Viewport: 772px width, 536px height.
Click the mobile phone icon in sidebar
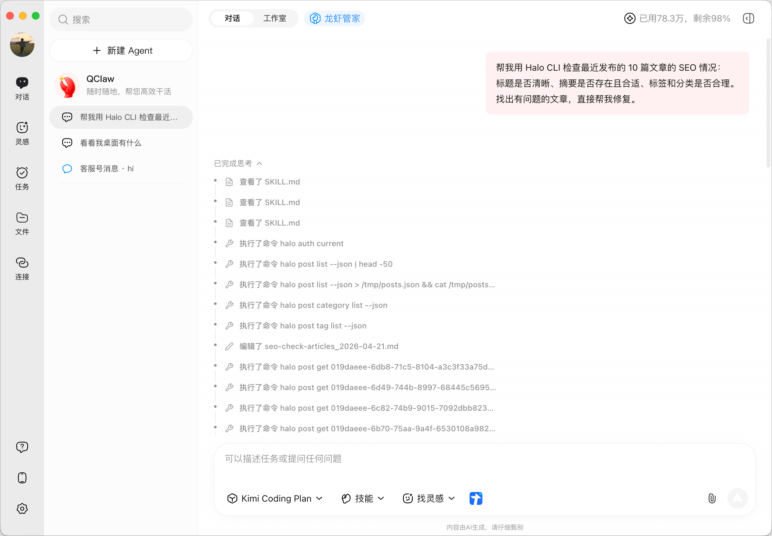pos(22,478)
